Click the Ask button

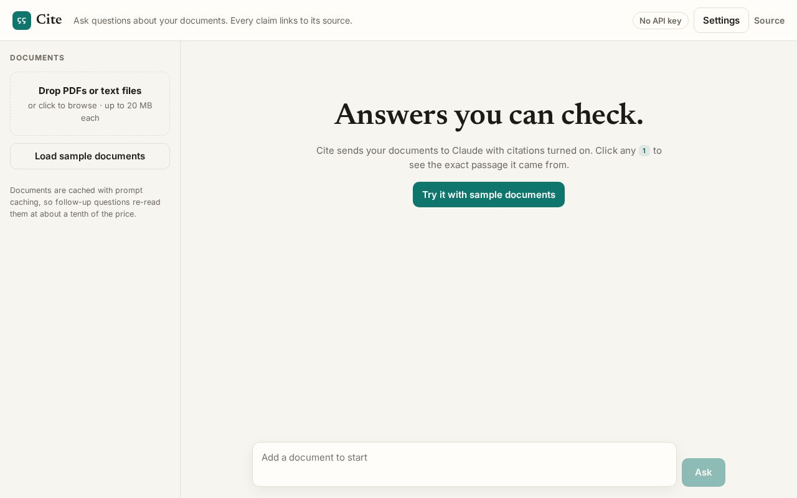[x=704, y=472]
